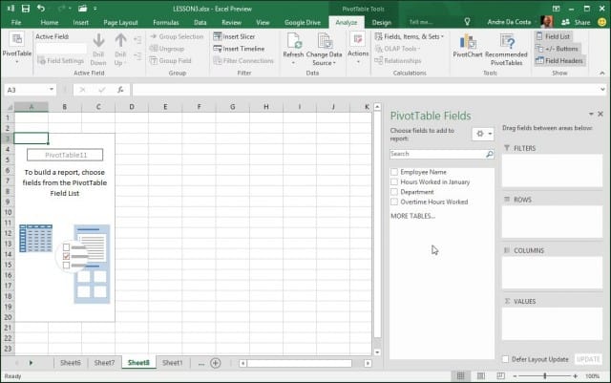
Task: Add a new sheet with plus icon
Action: click(x=216, y=363)
